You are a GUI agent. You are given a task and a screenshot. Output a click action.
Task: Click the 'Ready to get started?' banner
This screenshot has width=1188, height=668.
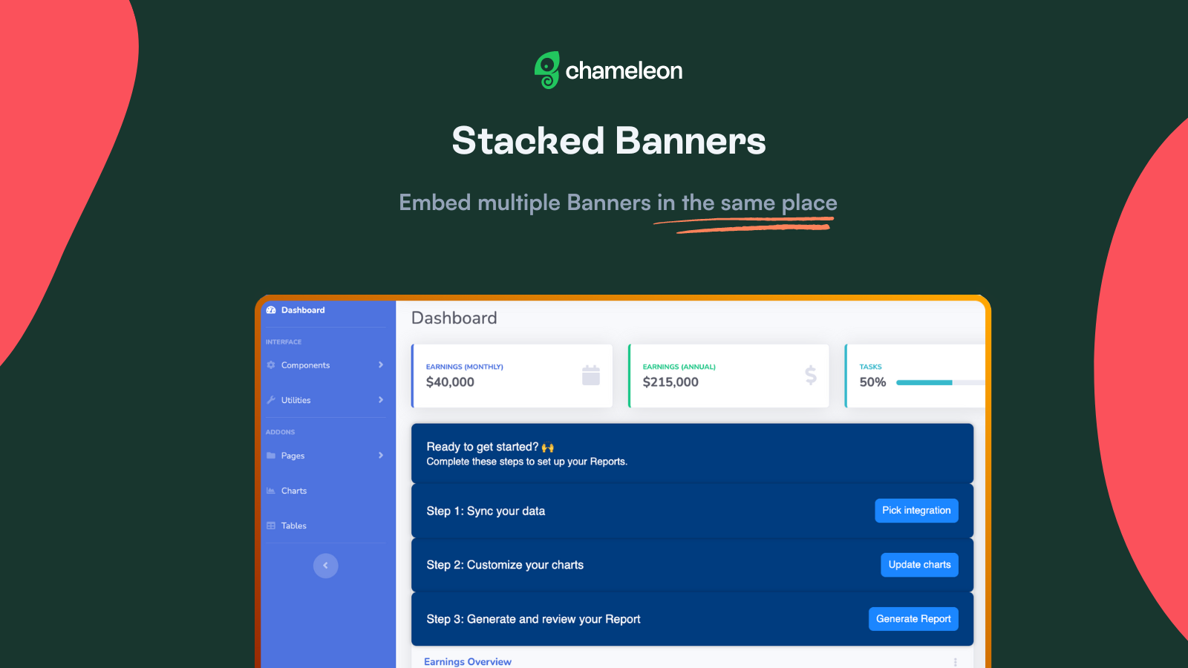point(692,453)
